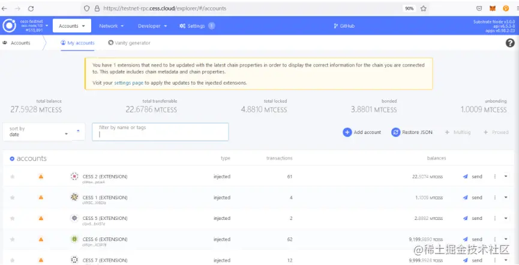Open the Accounts menu dropdown

point(72,25)
